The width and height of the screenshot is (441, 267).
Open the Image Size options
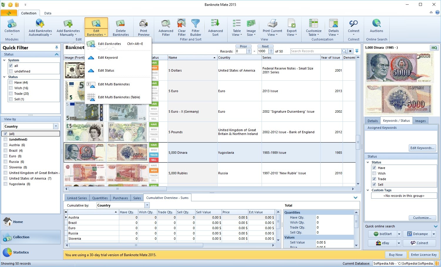[x=251, y=27]
